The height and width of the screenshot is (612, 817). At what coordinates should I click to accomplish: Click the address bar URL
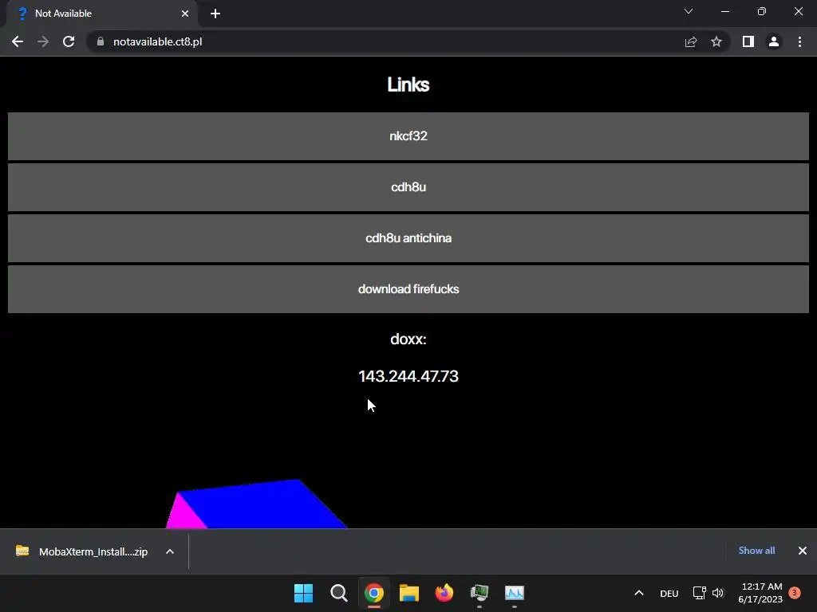tap(157, 41)
